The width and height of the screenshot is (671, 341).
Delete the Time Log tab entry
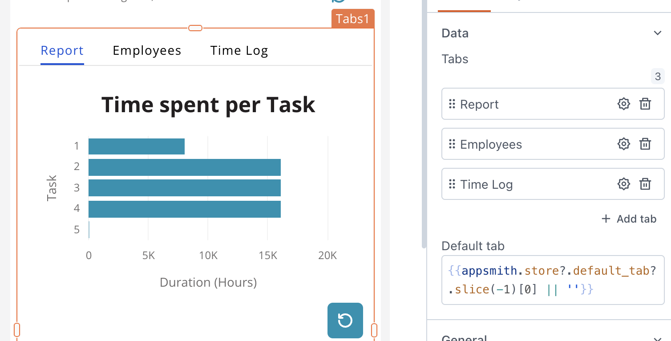click(x=645, y=184)
